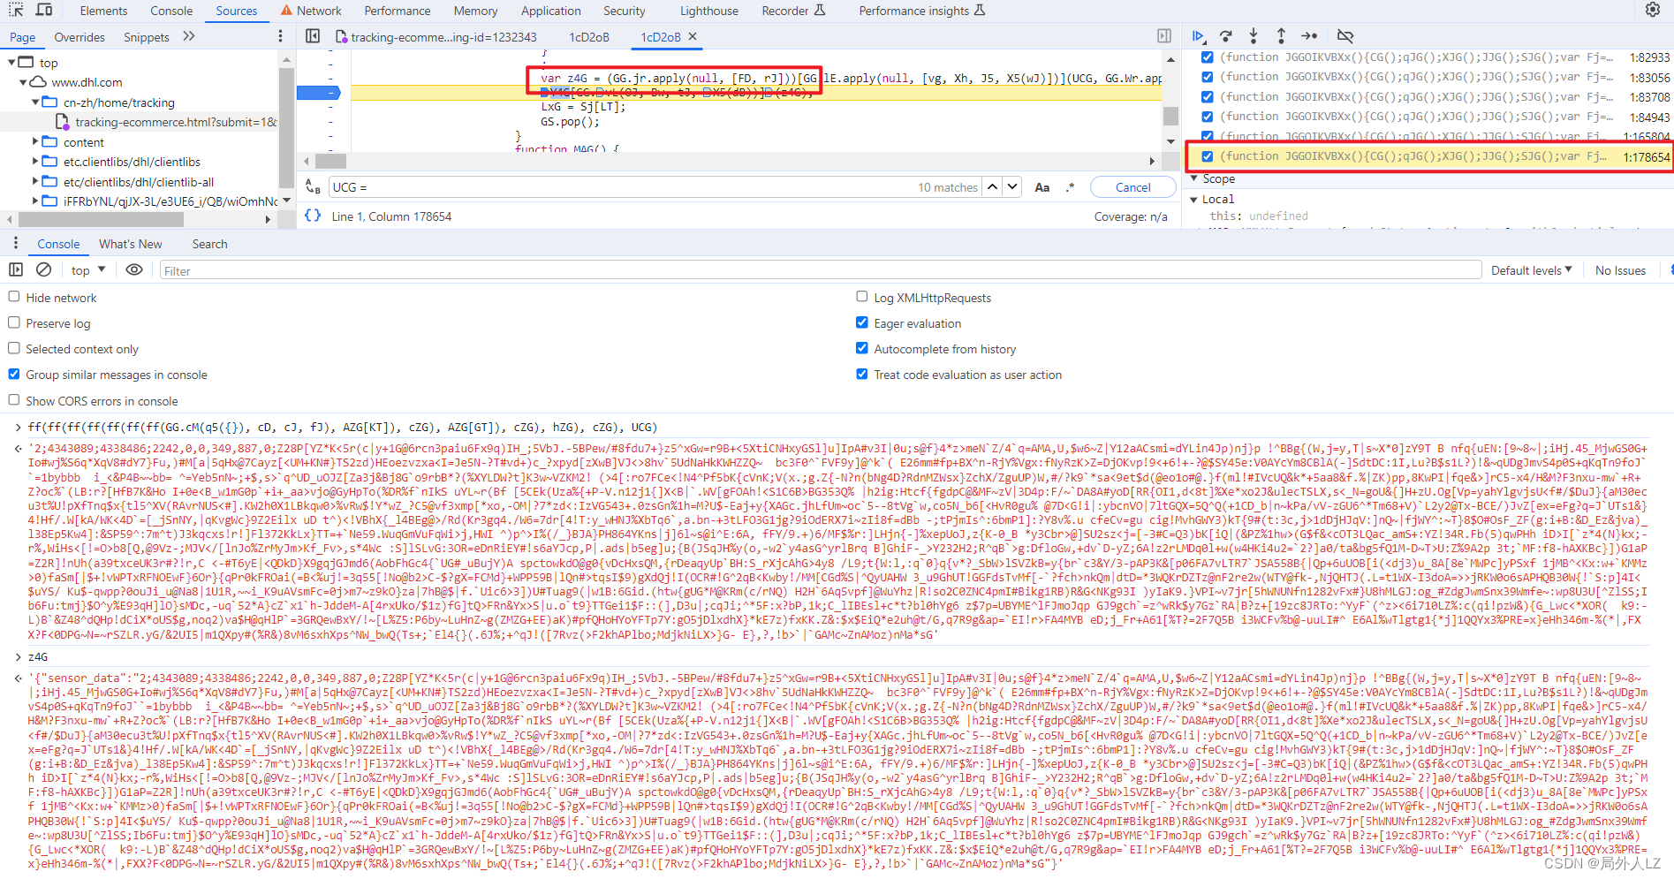This screenshot has height=879, width=1674.
Task: Open the Performance tab
Action: click(x=398, y=11)
